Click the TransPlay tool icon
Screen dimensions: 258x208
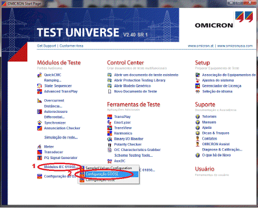[x=109, y=117]
